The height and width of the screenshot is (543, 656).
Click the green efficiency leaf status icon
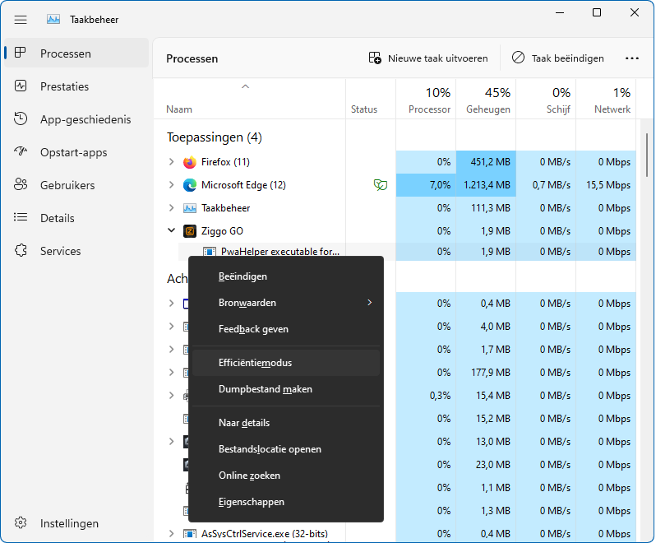(x=381, y=184)
